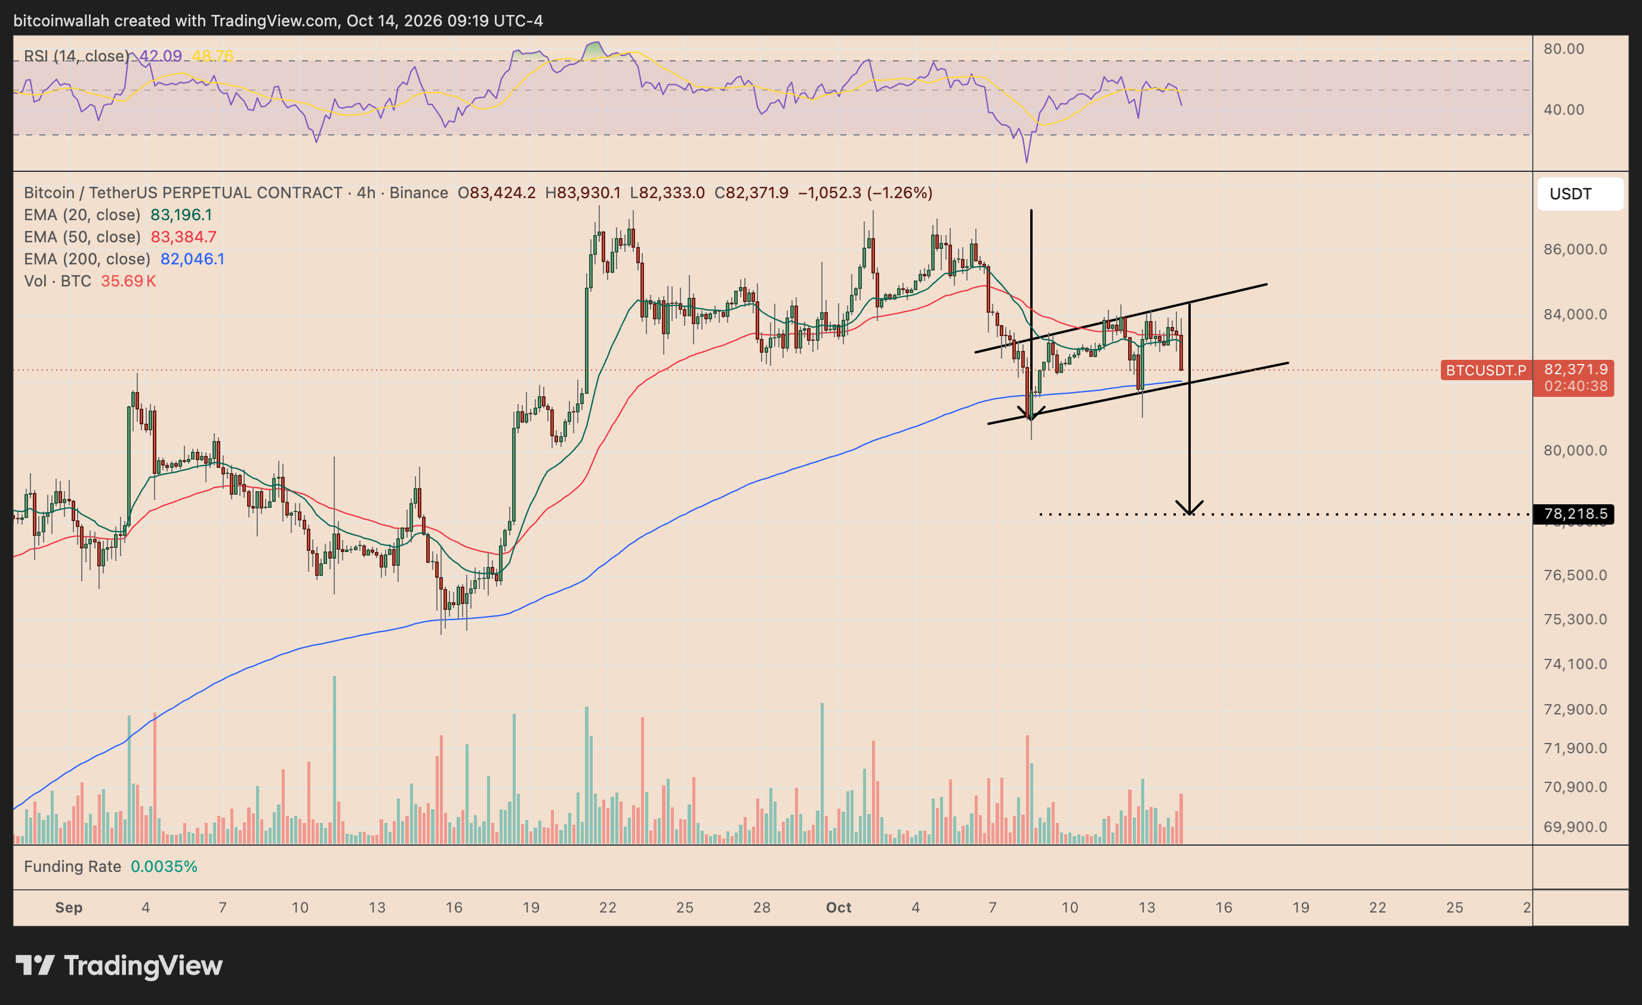The width and height of the screenshot is (1642, 1005).
Task: Click the EMA (50, close) legend label
Action: coord(82,236)
